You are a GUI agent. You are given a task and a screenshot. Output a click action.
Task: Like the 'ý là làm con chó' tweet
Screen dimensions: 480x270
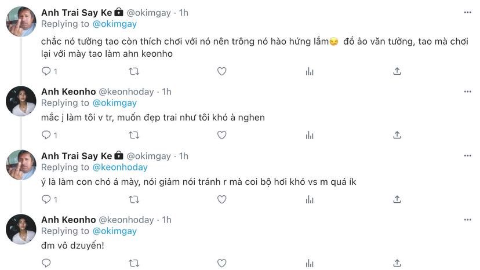coord(221,199)
